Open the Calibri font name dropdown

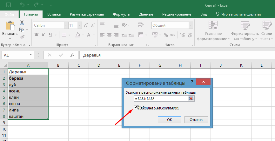pyautogui.click(x=66, y=25)
